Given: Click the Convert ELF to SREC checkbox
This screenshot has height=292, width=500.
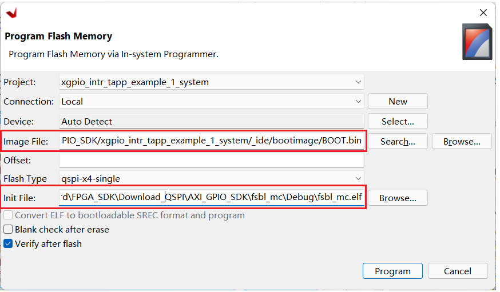Looking at the screenshot, I should (9, 215).
